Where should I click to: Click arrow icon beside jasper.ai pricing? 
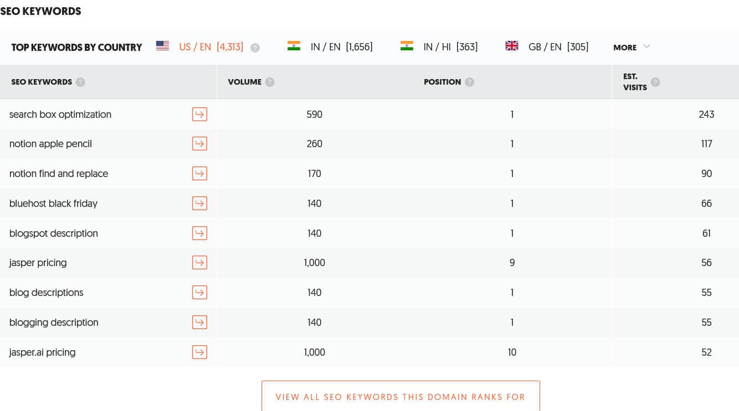pos(199,352)
